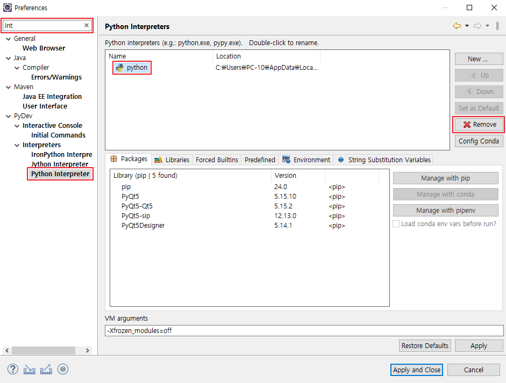Click the Restore Defaults button

click(x=425, y=345)
